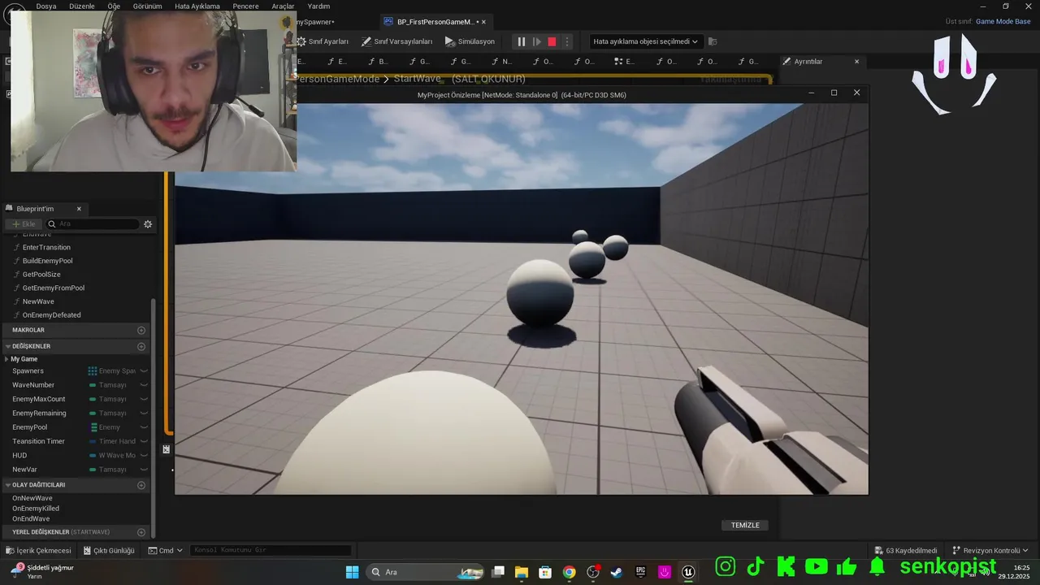This screenshot has height=585, width=1040.
Task: Focus the Blueprint'im Ara search field
Action: click(93, 224)
